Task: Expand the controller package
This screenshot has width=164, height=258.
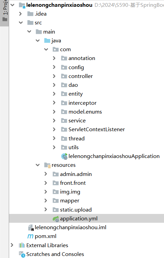Action: 54,76
